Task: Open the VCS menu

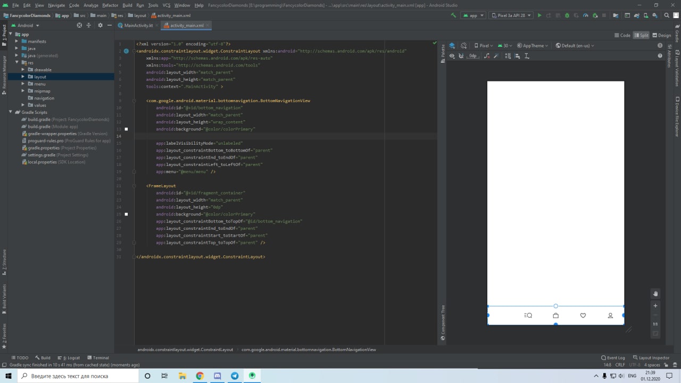Action: point(167,5)
